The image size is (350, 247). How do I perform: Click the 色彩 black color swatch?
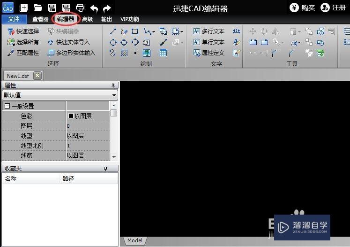coord(71,116)
